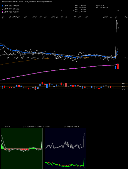The height and width of the screenshot is (169, 128).
Task: Click the 201 price label at top left
Action: [3, 17]
